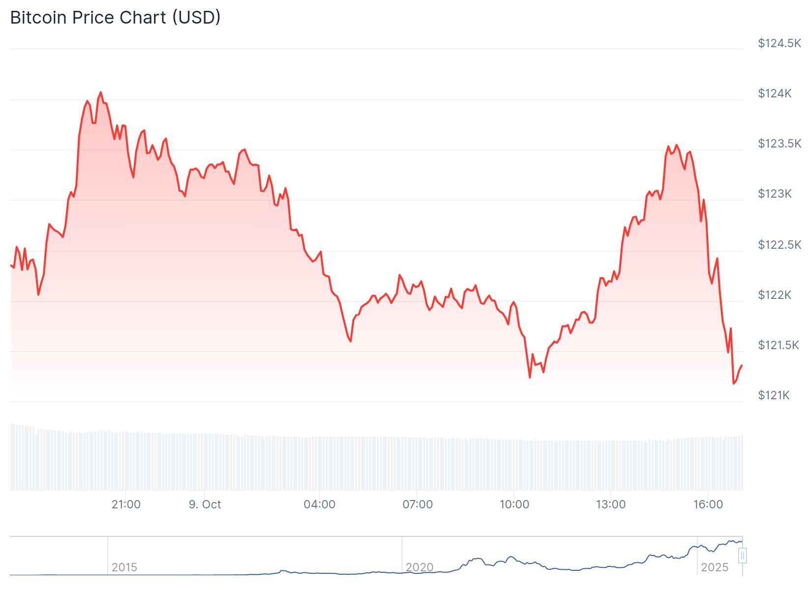Click the $121K price axis label
809x590 pixels.
coord(774,395)
